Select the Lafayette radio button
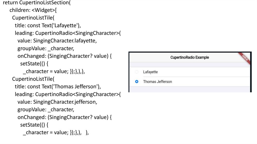Screen dimensions: 257x144 pyautogui.click(x=137, y=72)
